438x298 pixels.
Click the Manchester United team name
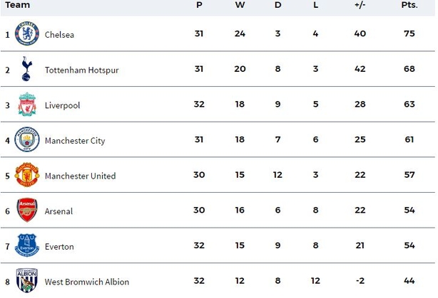[x=80, y=176]
